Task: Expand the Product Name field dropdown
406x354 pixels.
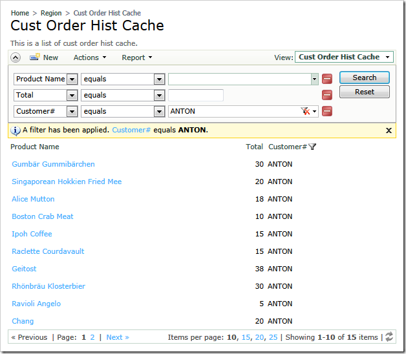Action: pos(72,79)
